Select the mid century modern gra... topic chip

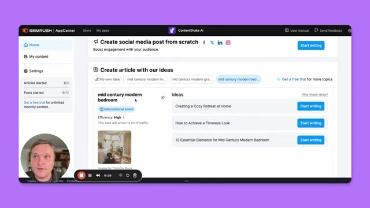[191, 79]
